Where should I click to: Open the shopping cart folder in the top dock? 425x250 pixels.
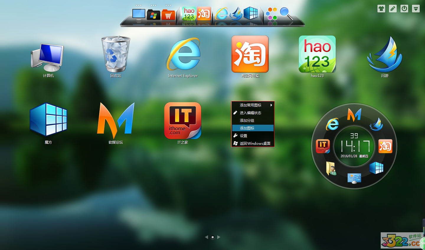click(x=168, y=15)
